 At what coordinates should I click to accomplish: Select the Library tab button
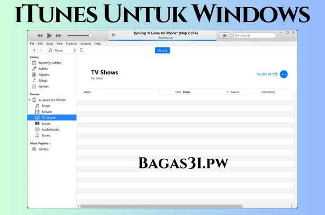162,50
